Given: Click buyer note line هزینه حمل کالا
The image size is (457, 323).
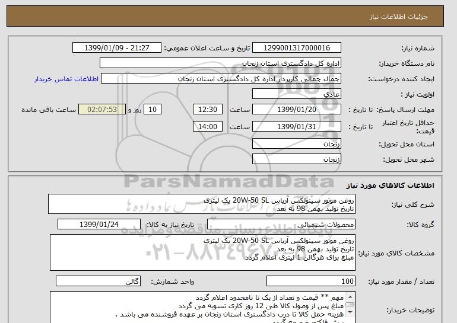Looking at the screenshot, I should pos(230,314).
